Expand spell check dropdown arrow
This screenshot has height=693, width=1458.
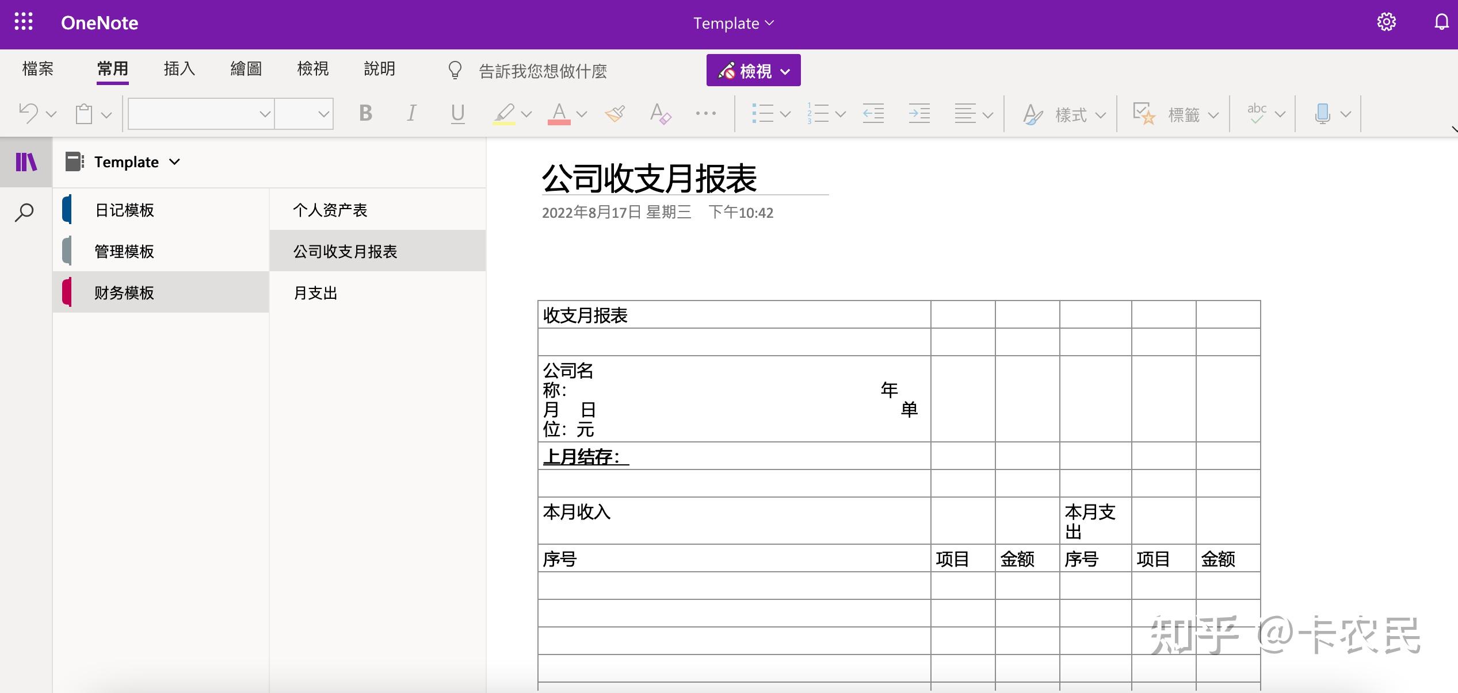(x=1280, y=114)
